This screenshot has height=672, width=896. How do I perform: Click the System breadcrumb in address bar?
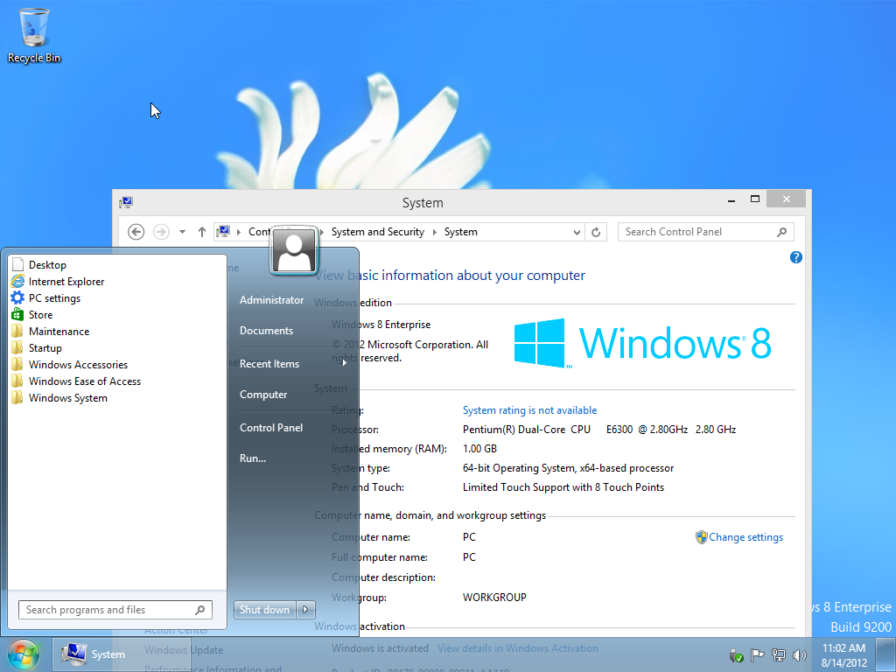click(460, 231)
